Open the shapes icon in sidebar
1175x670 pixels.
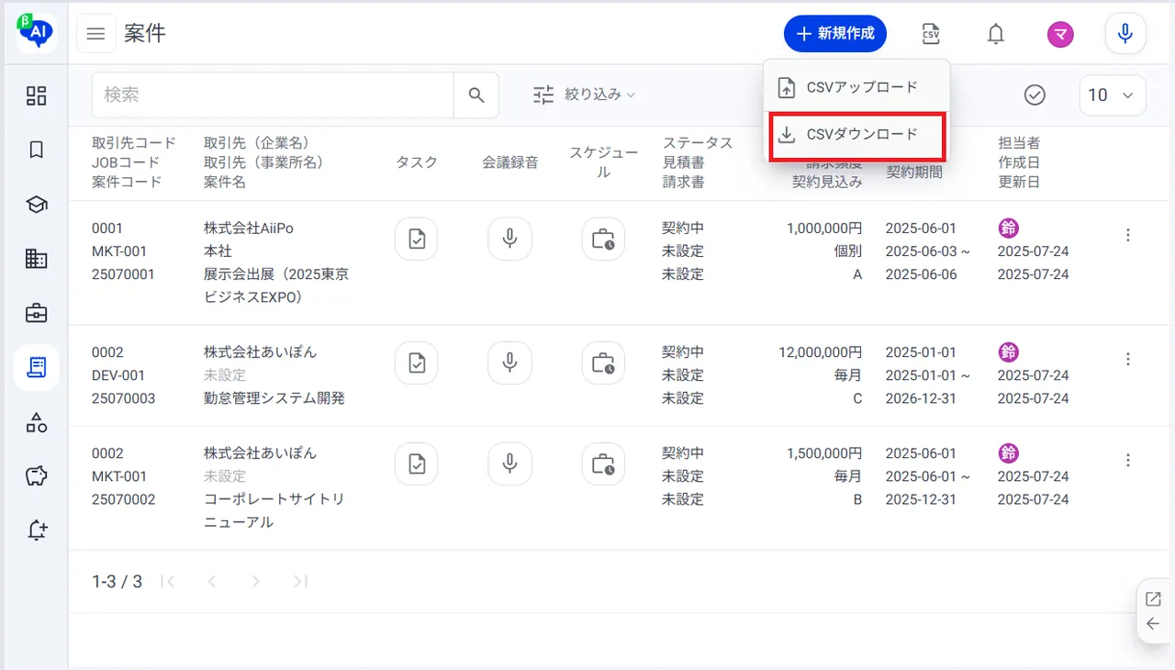[37, 422]
